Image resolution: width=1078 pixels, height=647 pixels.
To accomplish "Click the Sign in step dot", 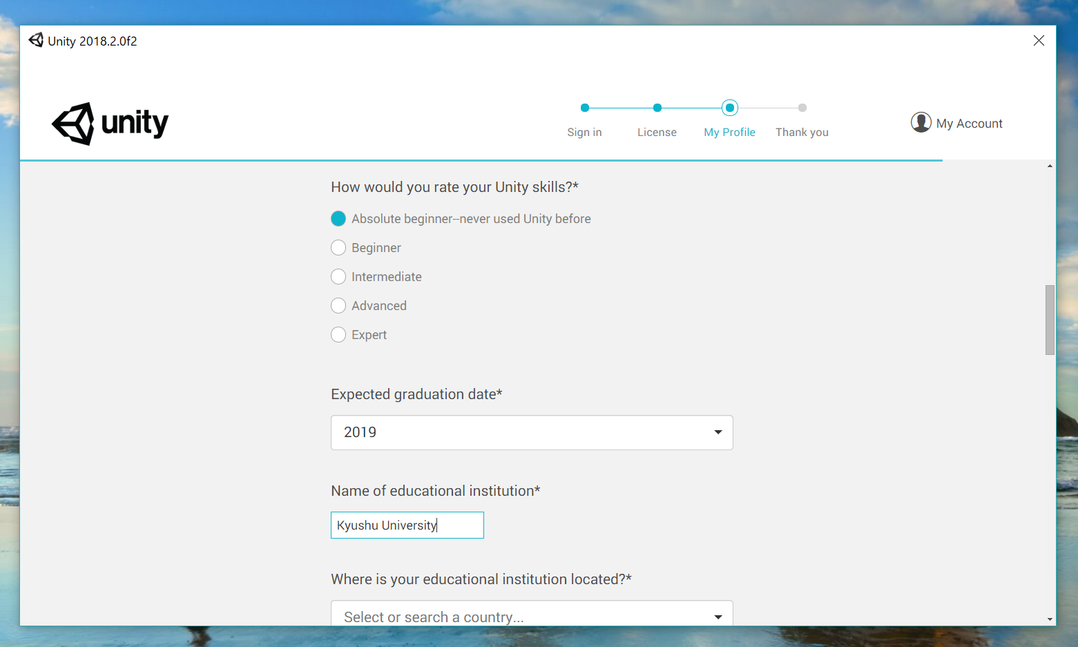I will coord(585,108).
